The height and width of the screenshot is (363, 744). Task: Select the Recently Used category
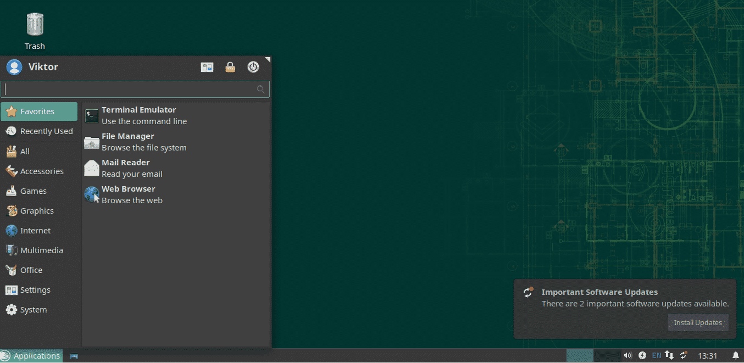click(39, 131)
